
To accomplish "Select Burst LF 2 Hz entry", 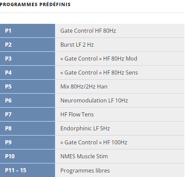I will click(x=120, y=45).
